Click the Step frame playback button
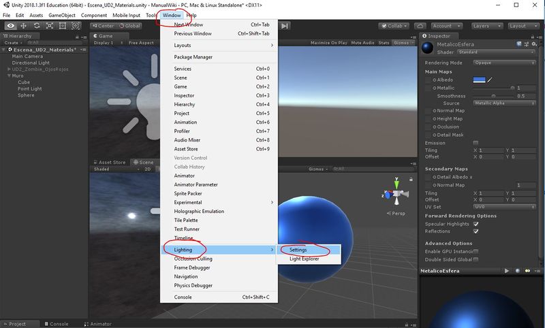 (x=285, y=26)
